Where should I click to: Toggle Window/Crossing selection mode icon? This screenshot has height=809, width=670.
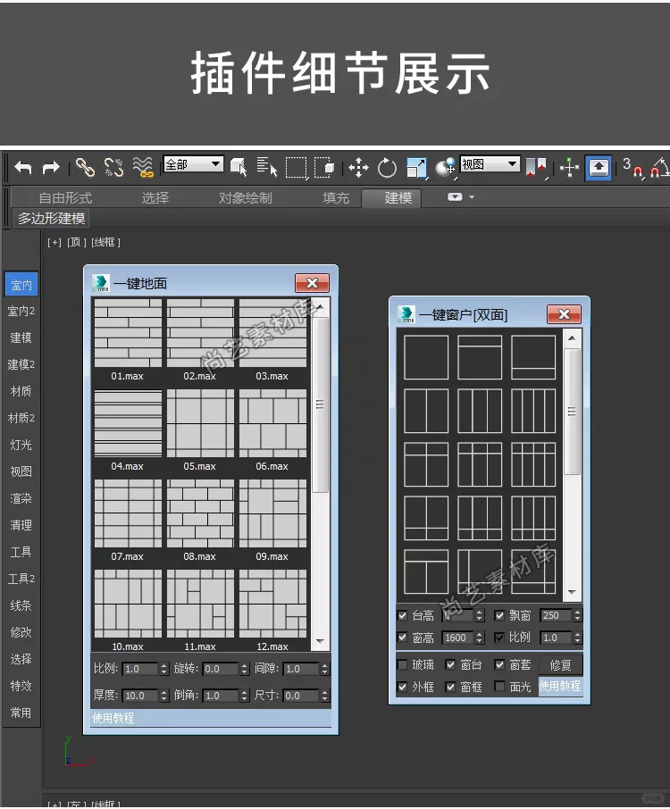[x=324, y=168]
